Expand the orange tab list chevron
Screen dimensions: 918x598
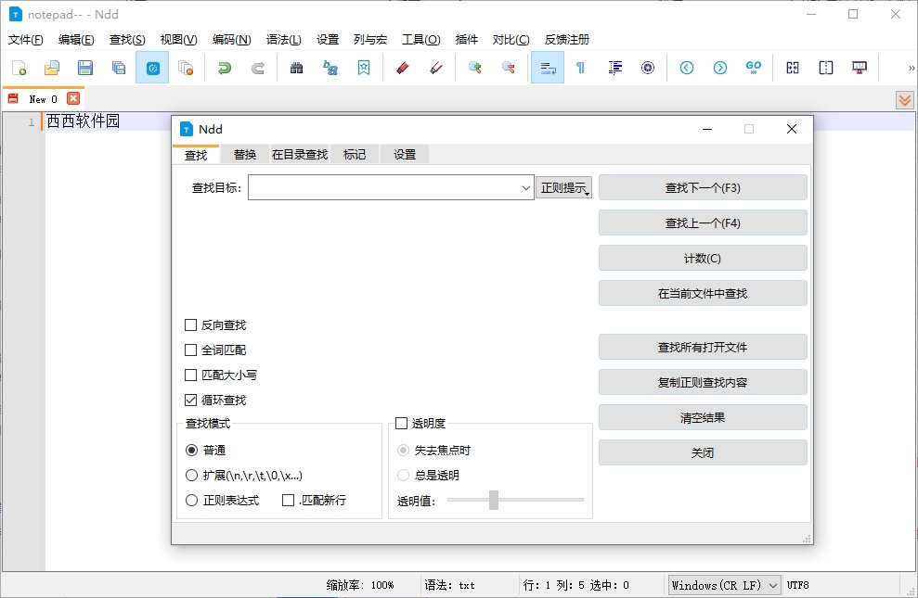[x=905, y=100]
